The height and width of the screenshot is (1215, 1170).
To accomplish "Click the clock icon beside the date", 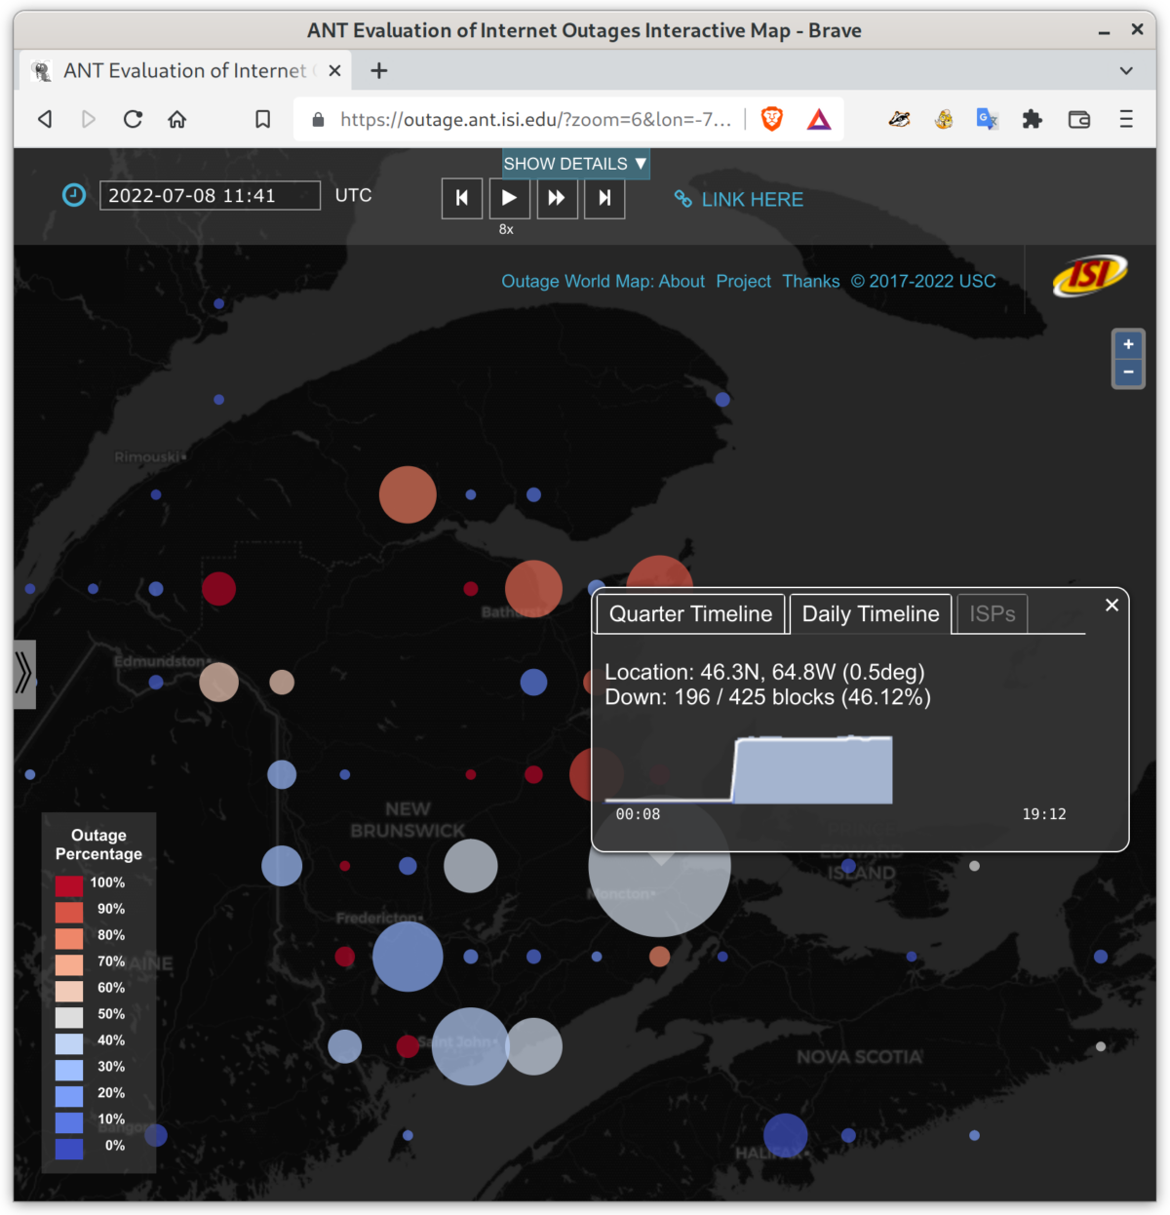I will tap(74, 195).
